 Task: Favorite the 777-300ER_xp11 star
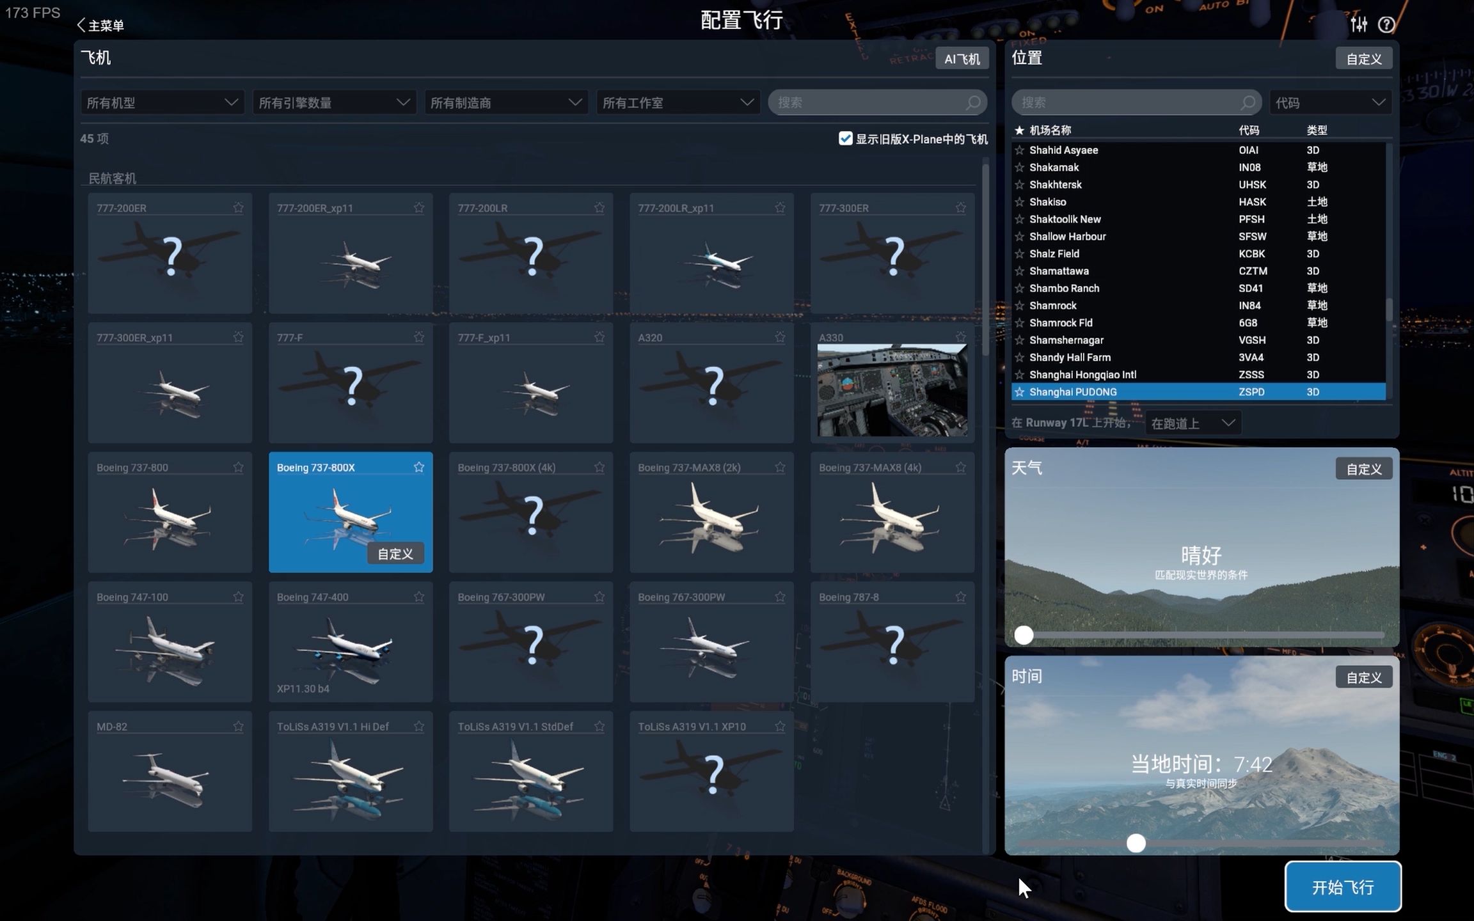[x=238, y=336]
